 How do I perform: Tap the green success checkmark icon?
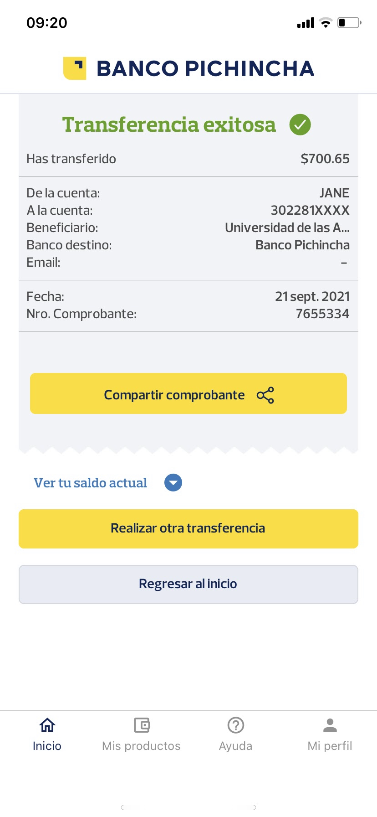[x=300, y=124]
